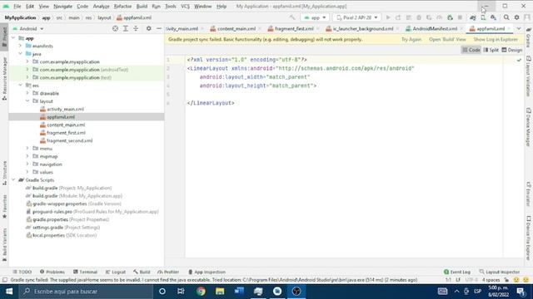The image size is (533, 299).
Task: Click Open 'Build' View link
Action: [447, 39]
